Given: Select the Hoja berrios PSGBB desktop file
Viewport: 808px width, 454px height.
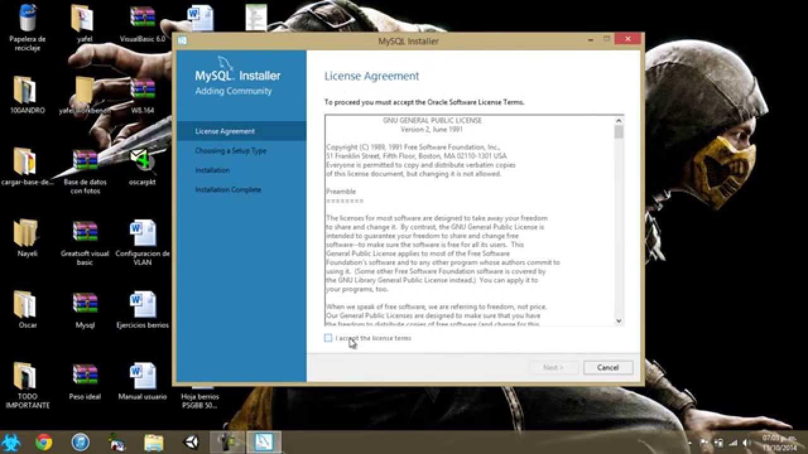Looking at the screenshot, I should point(200,397).
